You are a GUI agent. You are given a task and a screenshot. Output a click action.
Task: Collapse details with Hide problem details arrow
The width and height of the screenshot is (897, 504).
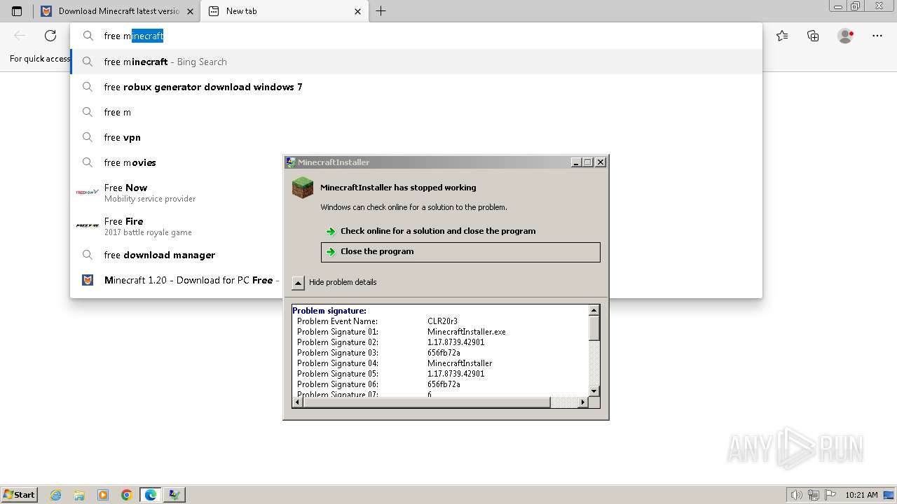pos(298,282)
